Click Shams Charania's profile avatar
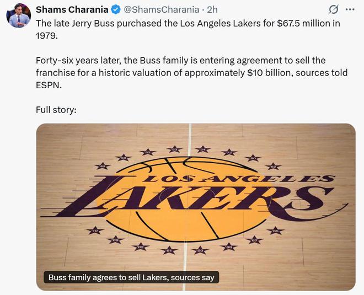Image resolution: width=364 pixels, height=295 pixels. tap(18, 15)
